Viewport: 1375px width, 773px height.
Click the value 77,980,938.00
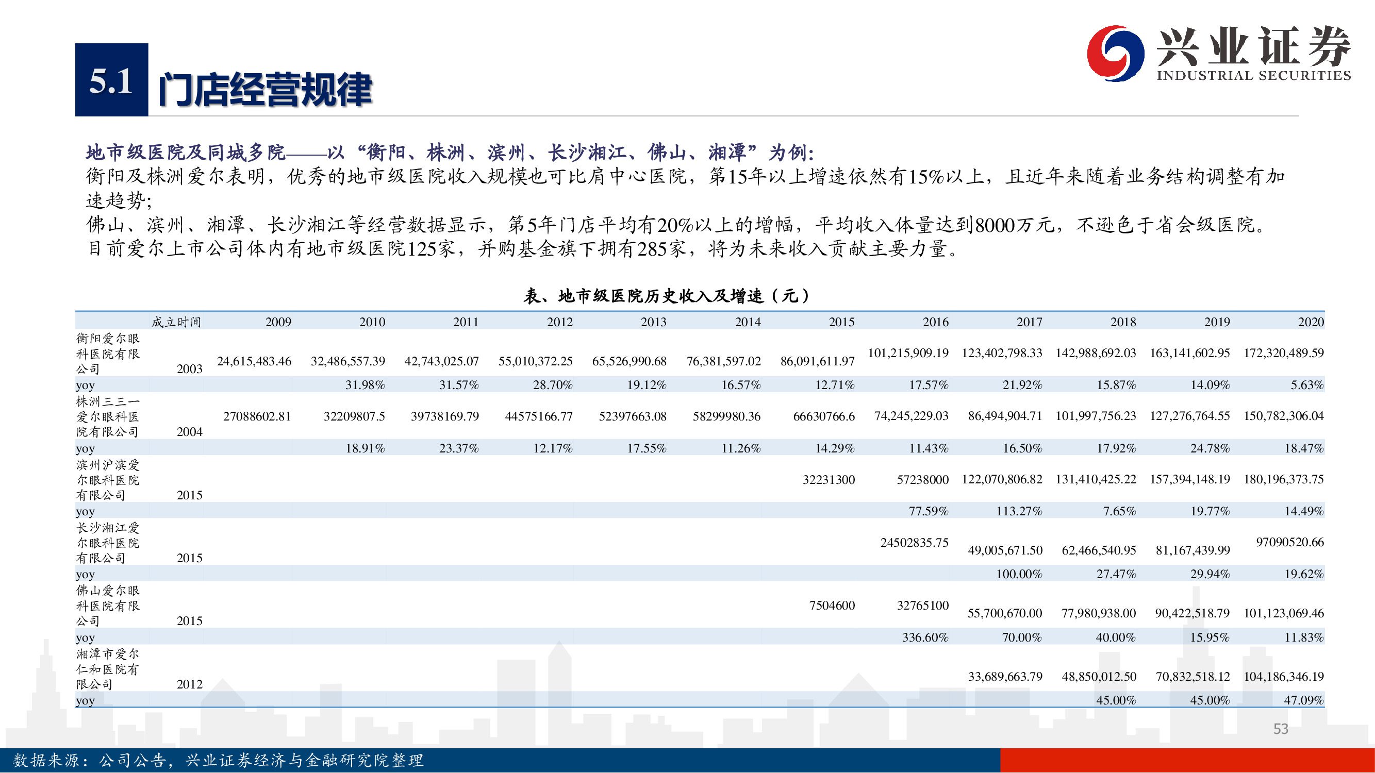[x=1099, y=613]
